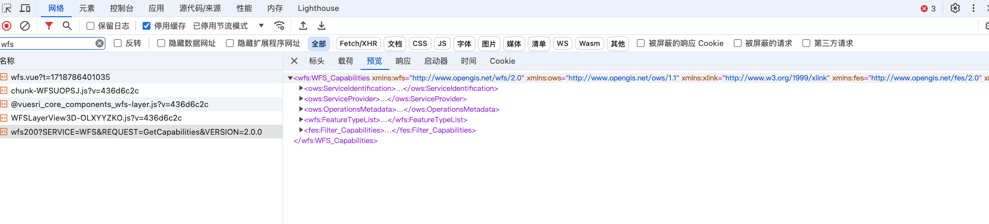Image resolution: width=989 pixels, height=224 pixels.
Task: Expand the ows:OperationsMetadata node
Action: point(301,109)
